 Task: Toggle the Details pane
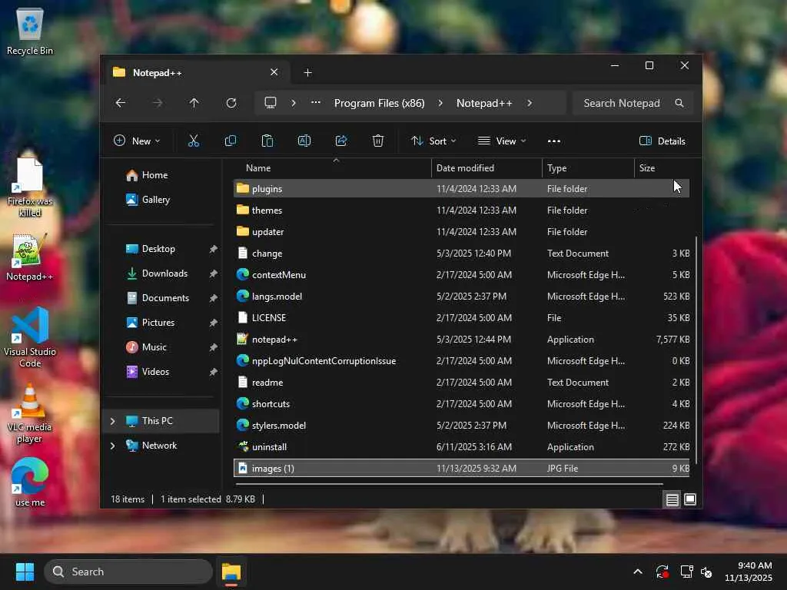662,141
